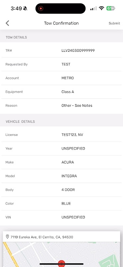The image size is (123, 267).
Task: Select the Model INTEGRA row
Action: click(x=61, y=176)
